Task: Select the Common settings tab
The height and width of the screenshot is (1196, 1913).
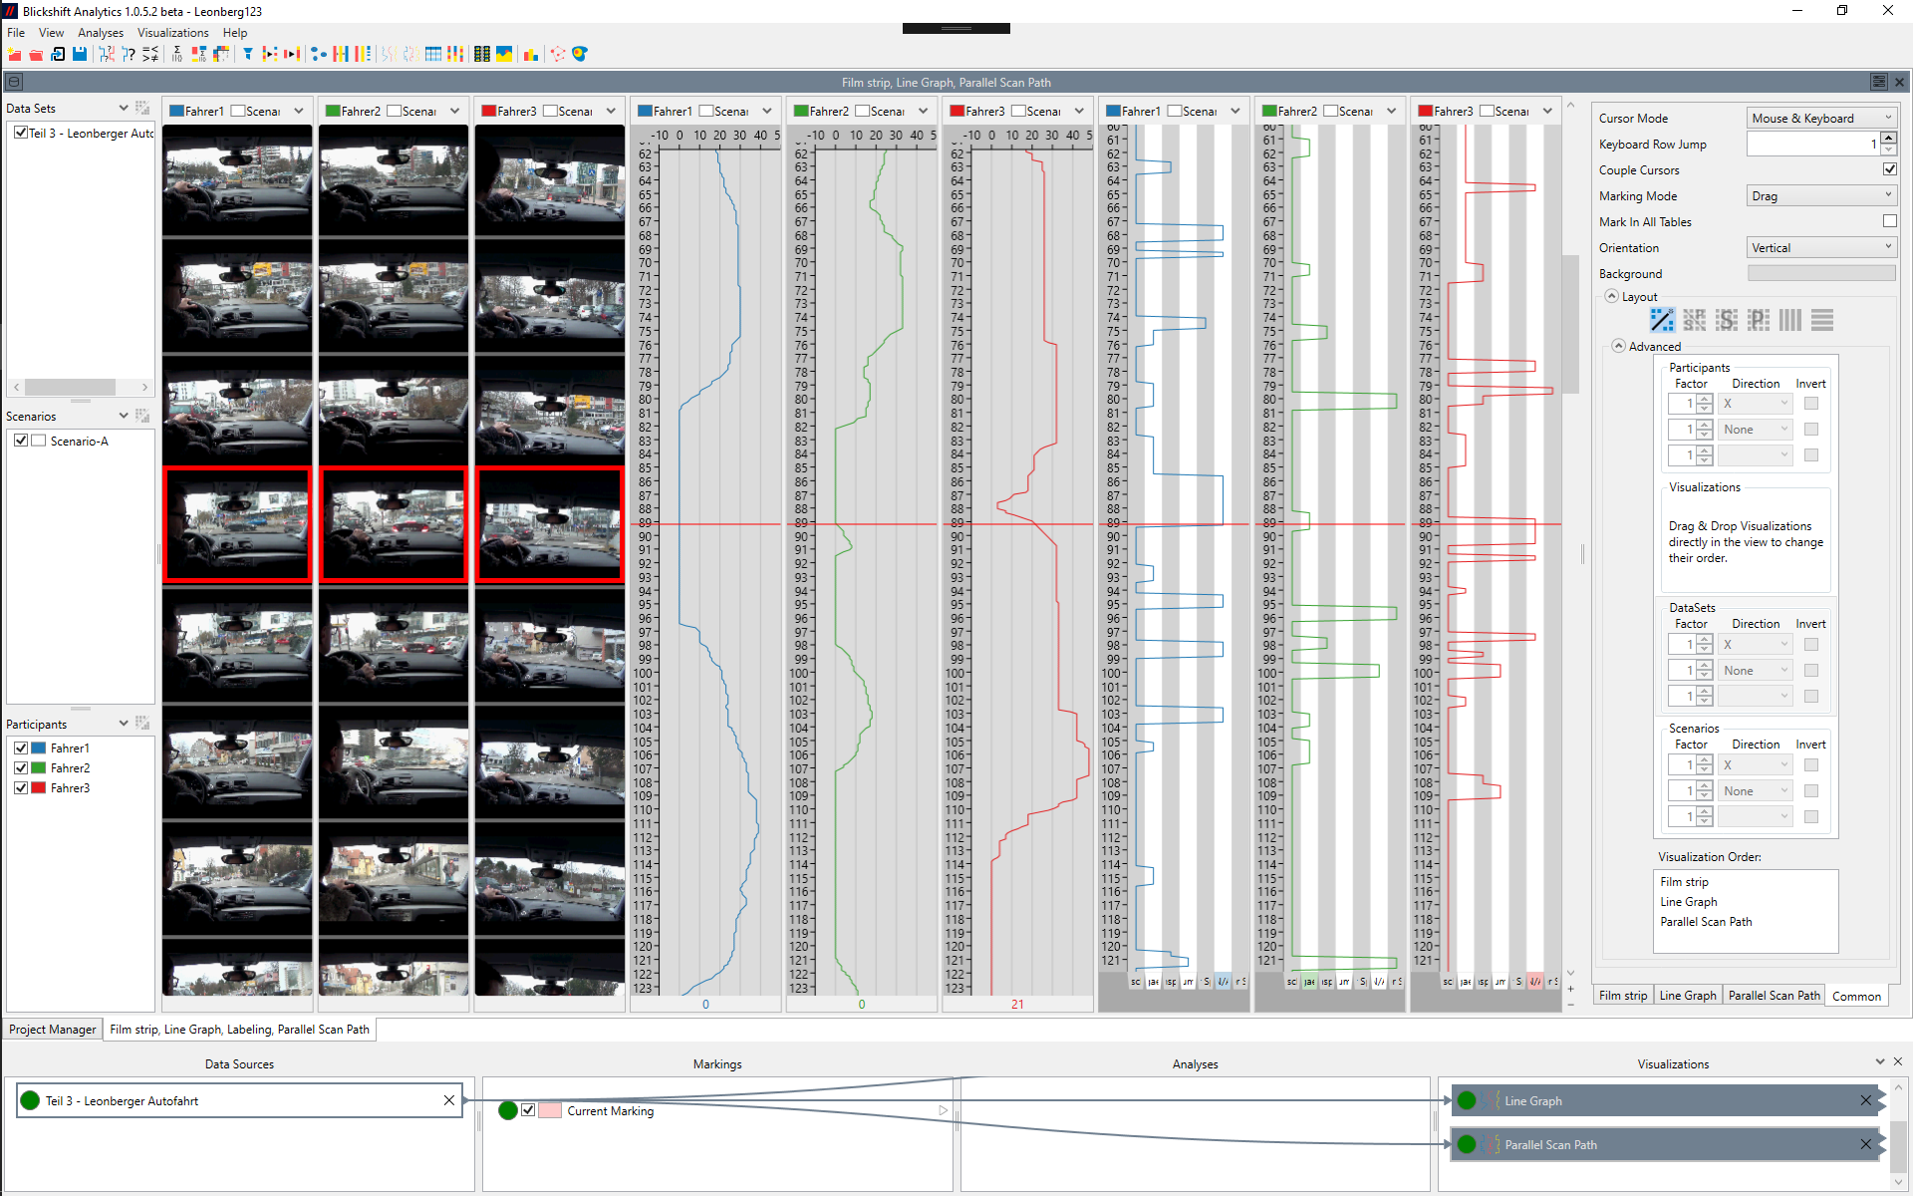Action: tap(1856, 996)
